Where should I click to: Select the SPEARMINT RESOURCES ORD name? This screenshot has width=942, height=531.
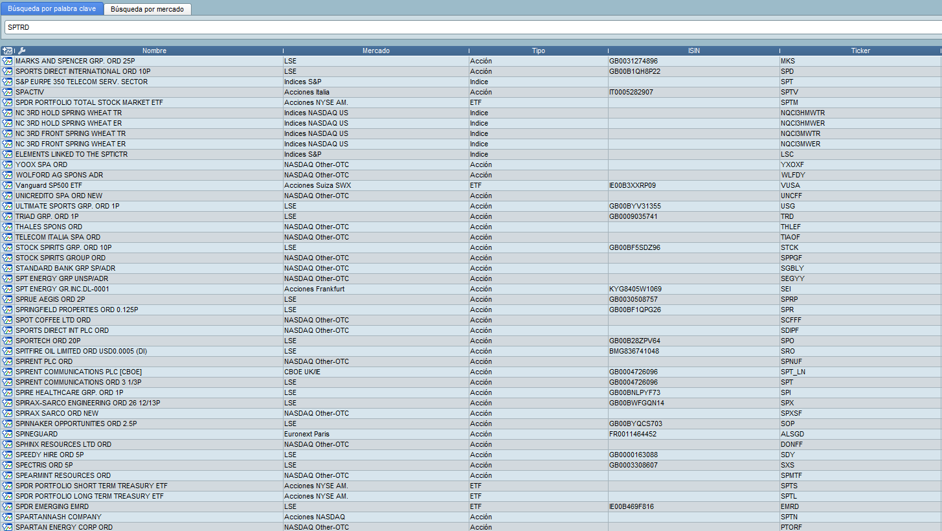(63, 475)
